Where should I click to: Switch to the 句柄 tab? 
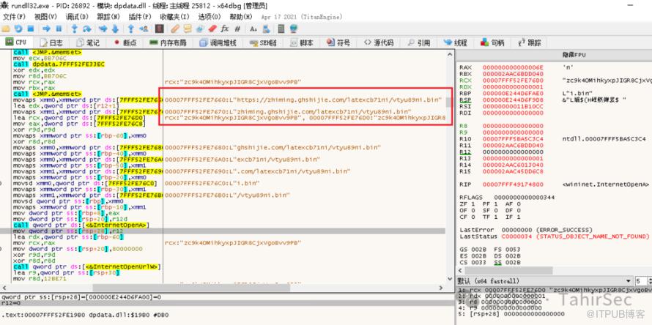pos(493,43)
